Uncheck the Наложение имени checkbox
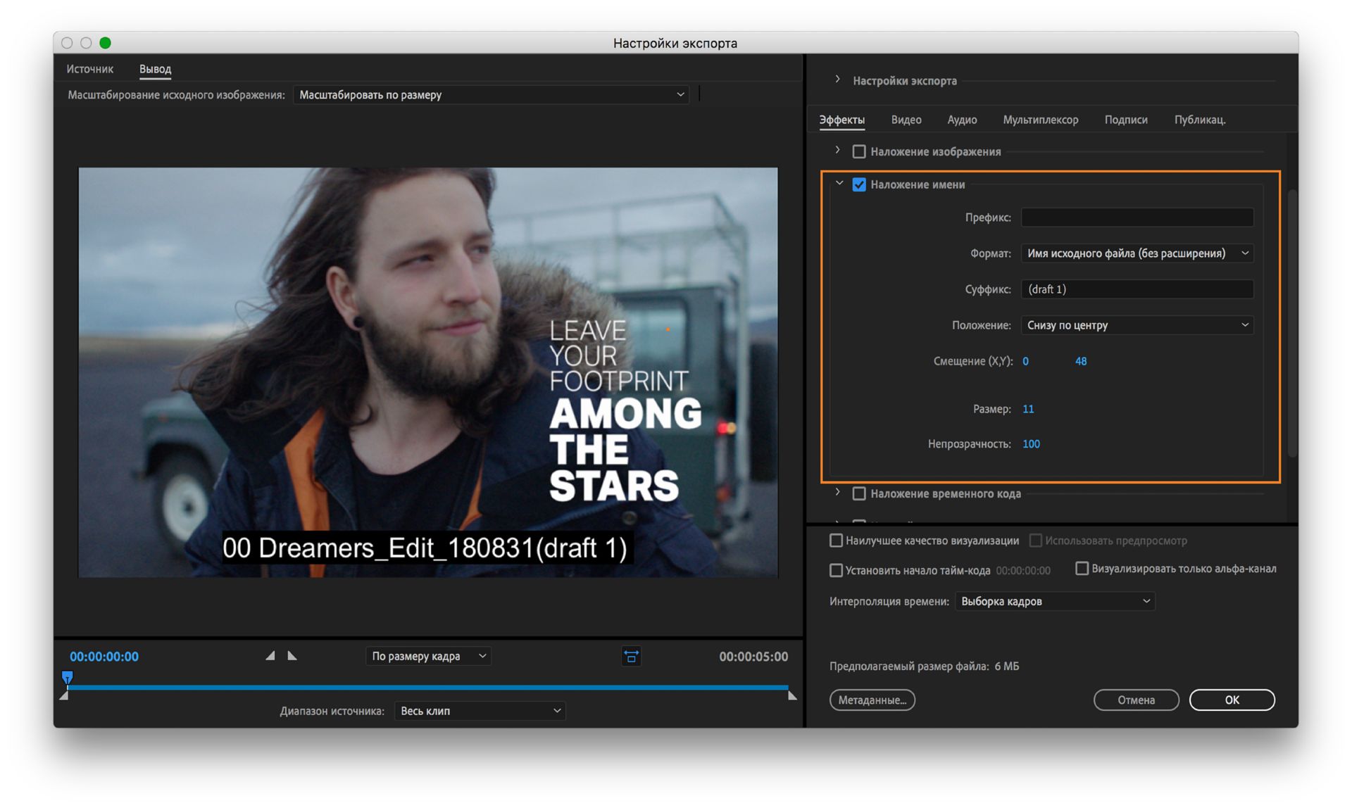Image resolution: width=1352 pixels, height=808 pixels. [859, 184]
